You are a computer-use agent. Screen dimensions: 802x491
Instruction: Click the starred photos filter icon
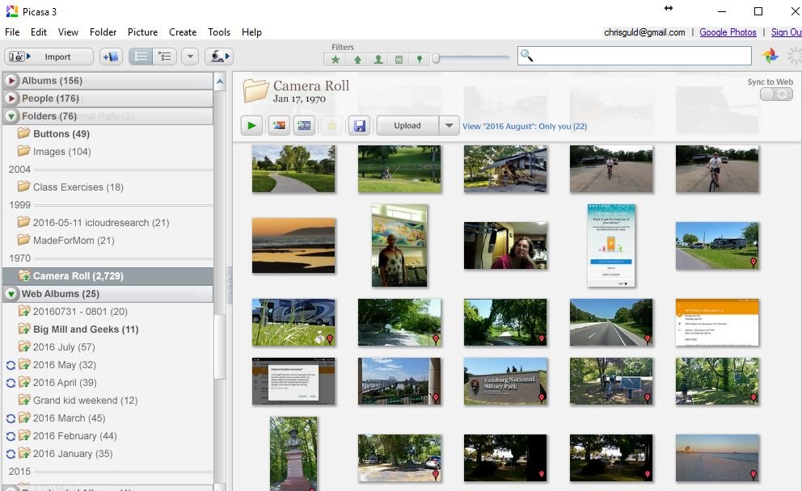click(335, 60)
